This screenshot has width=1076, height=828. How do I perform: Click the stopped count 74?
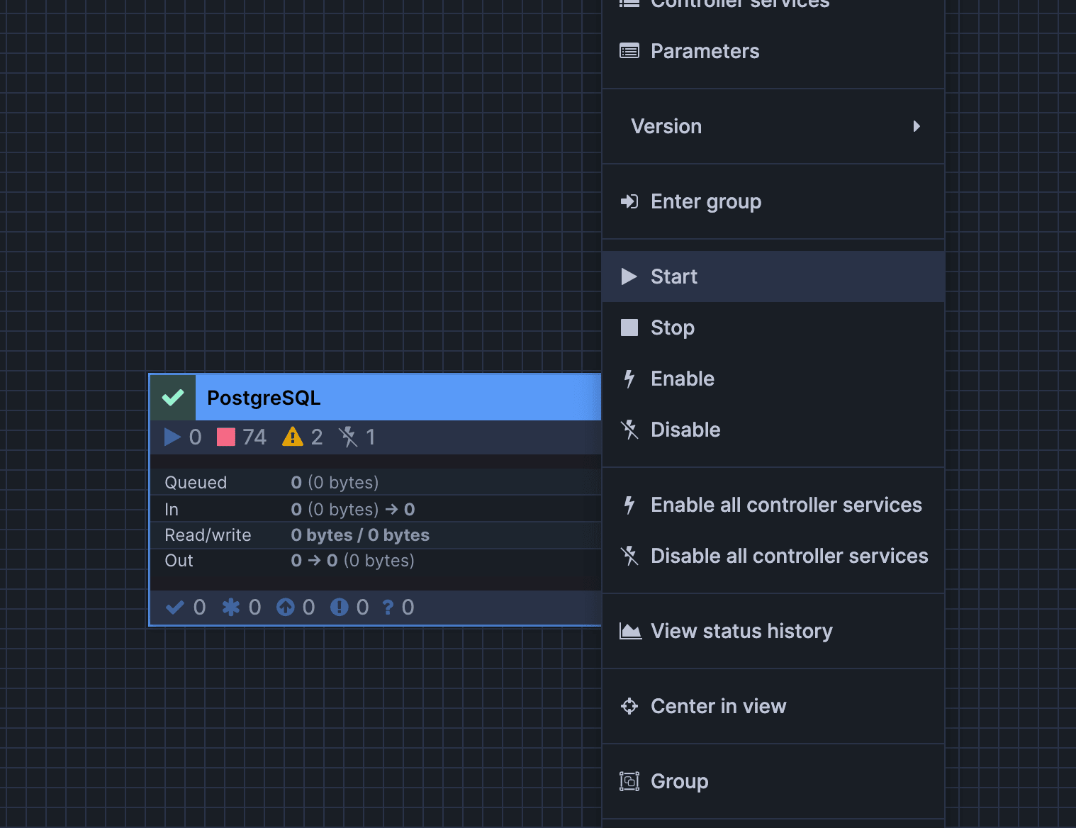pos(254,437)
